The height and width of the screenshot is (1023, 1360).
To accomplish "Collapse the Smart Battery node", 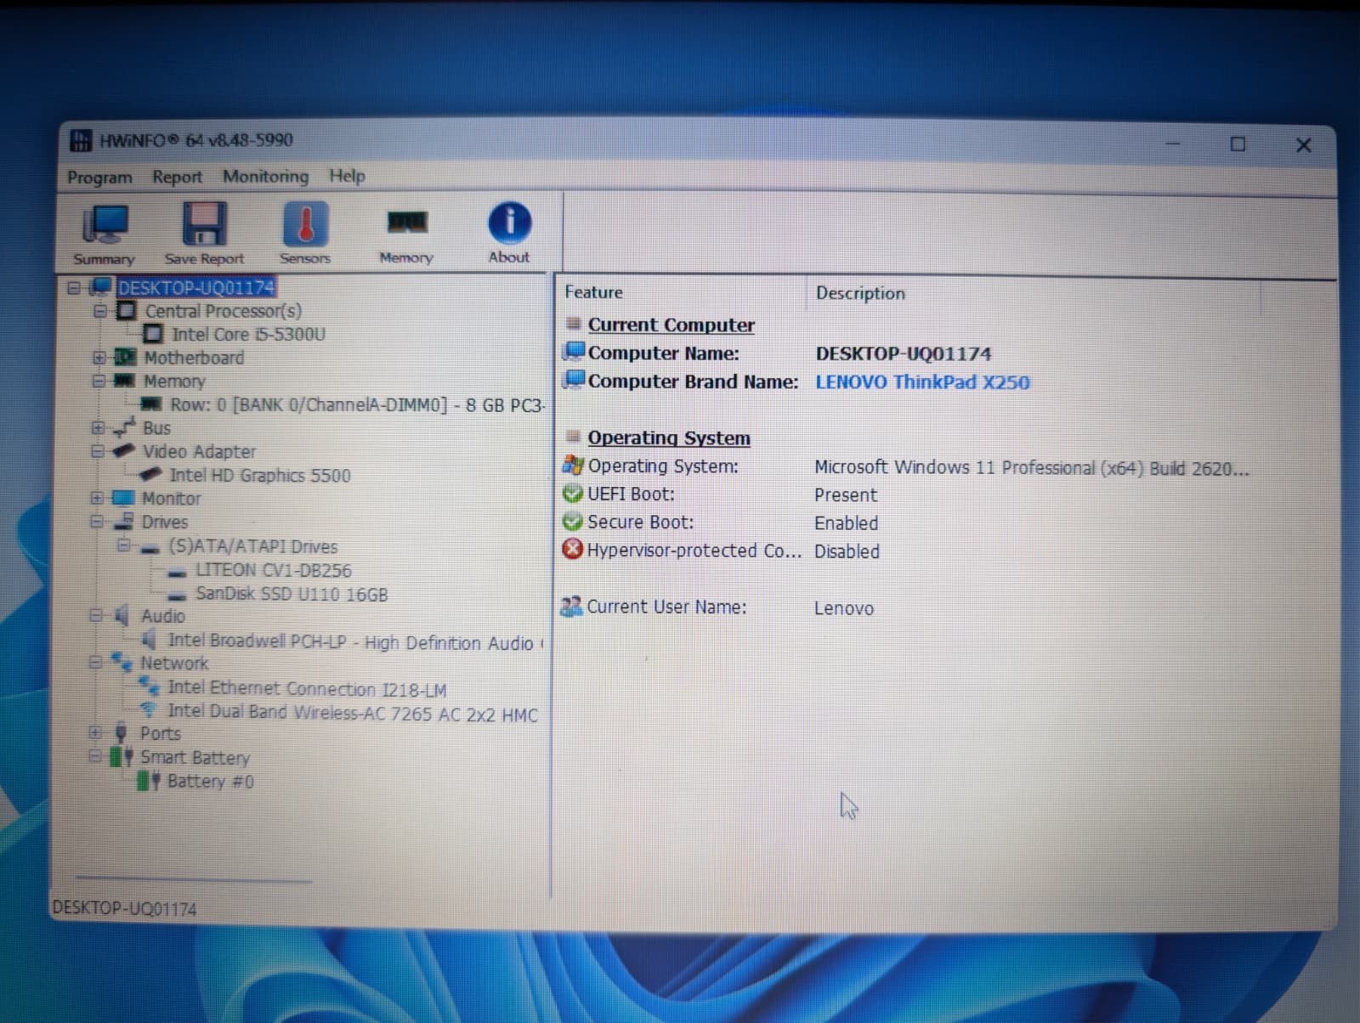I will click(x=95, y=755).
